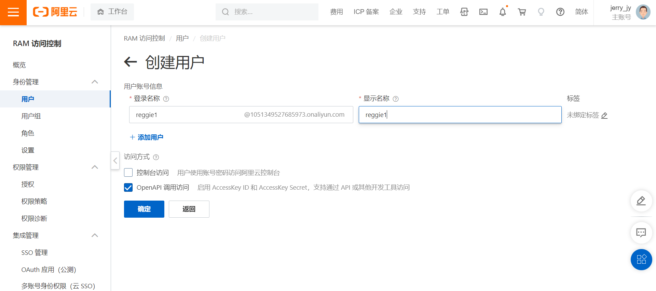Edit tags via pencil icon next to 未绑定标签
656x291 pixels.
604,115
